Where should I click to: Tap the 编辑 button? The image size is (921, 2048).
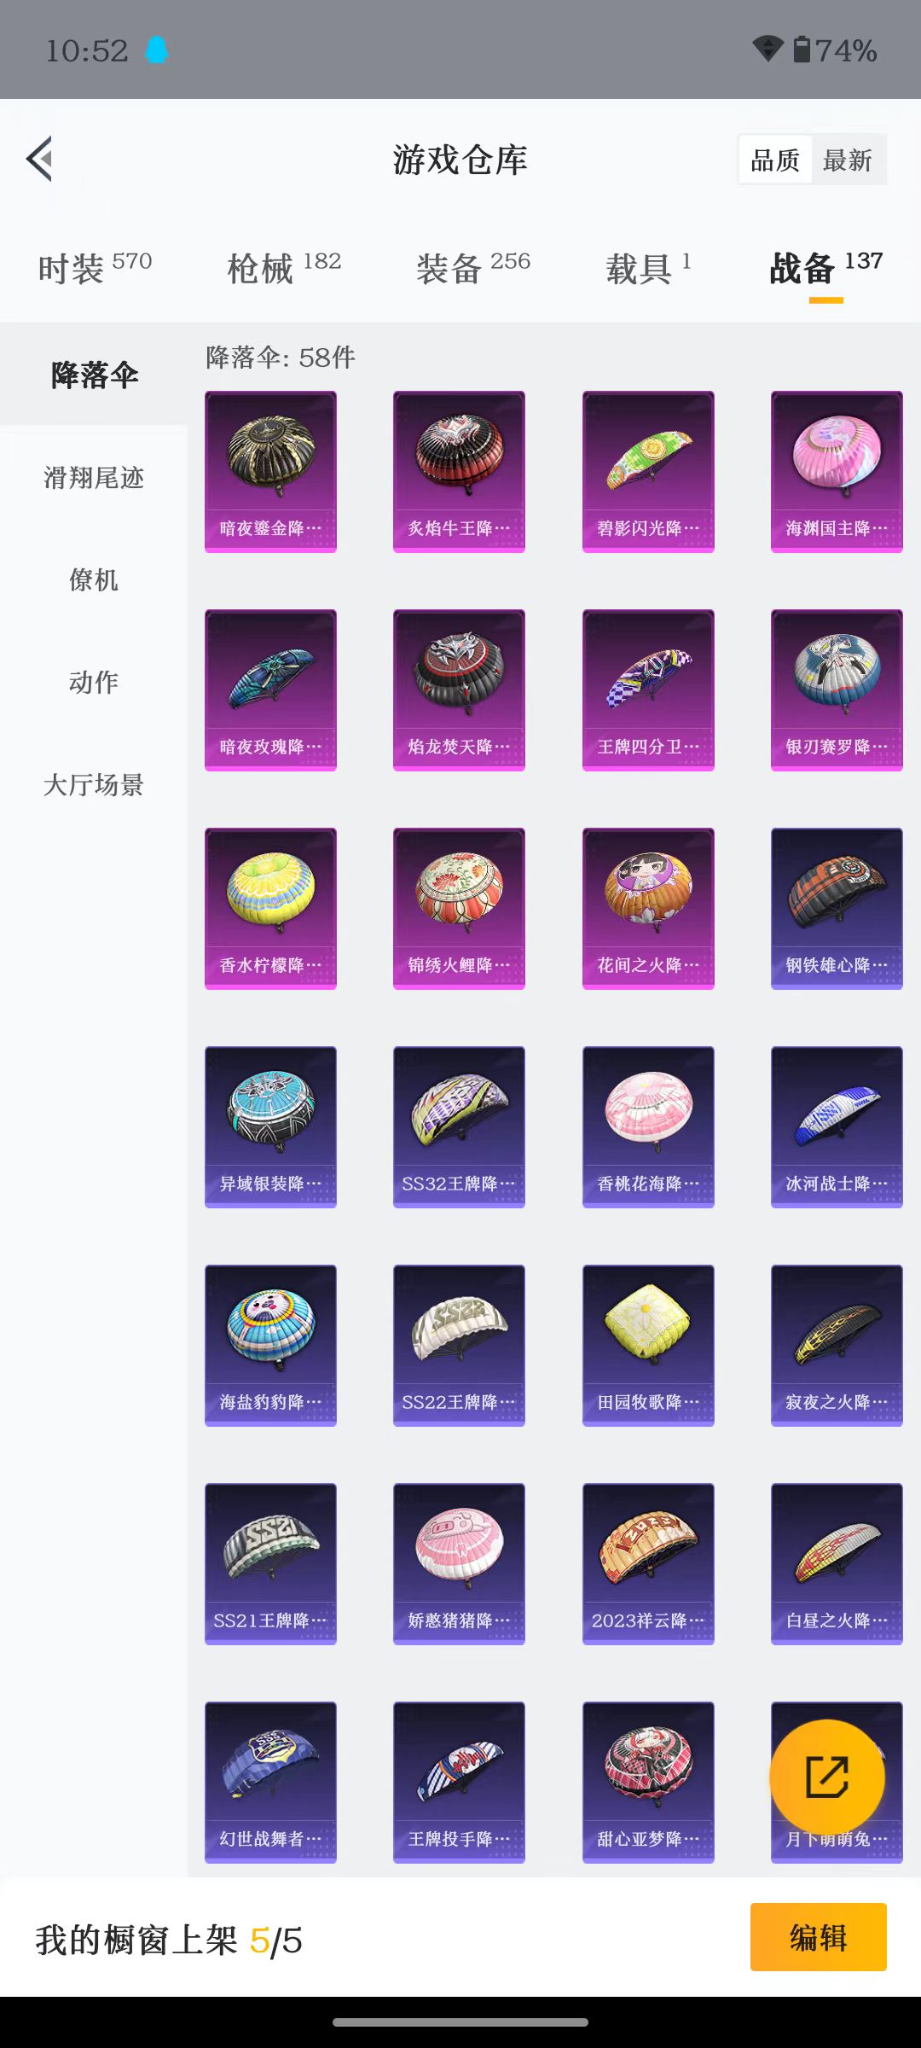click(x=819, y=1937)
